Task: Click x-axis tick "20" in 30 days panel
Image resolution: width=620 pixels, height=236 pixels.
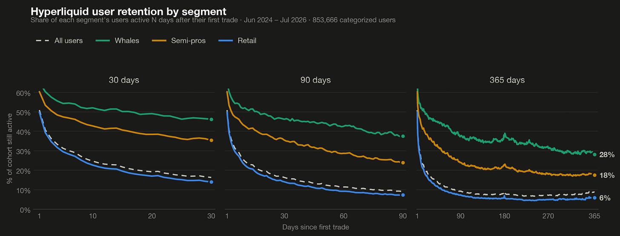Action: pyautogui.click(x=152, y=216)
